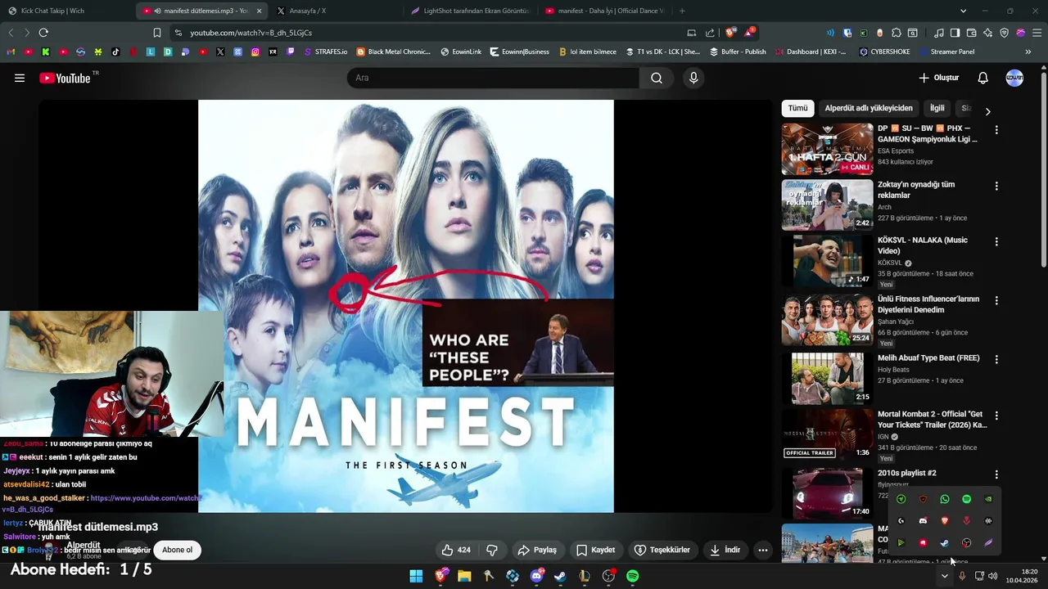Open Windows Start button on taskbar
Image resolution: width=1048 pixels, height=589 pixels.
tap(416, 576)
